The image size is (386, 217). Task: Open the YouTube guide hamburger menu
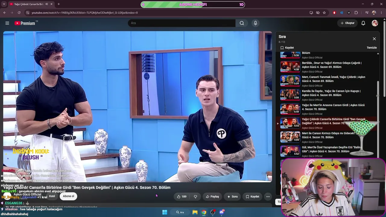coord(7,23)
